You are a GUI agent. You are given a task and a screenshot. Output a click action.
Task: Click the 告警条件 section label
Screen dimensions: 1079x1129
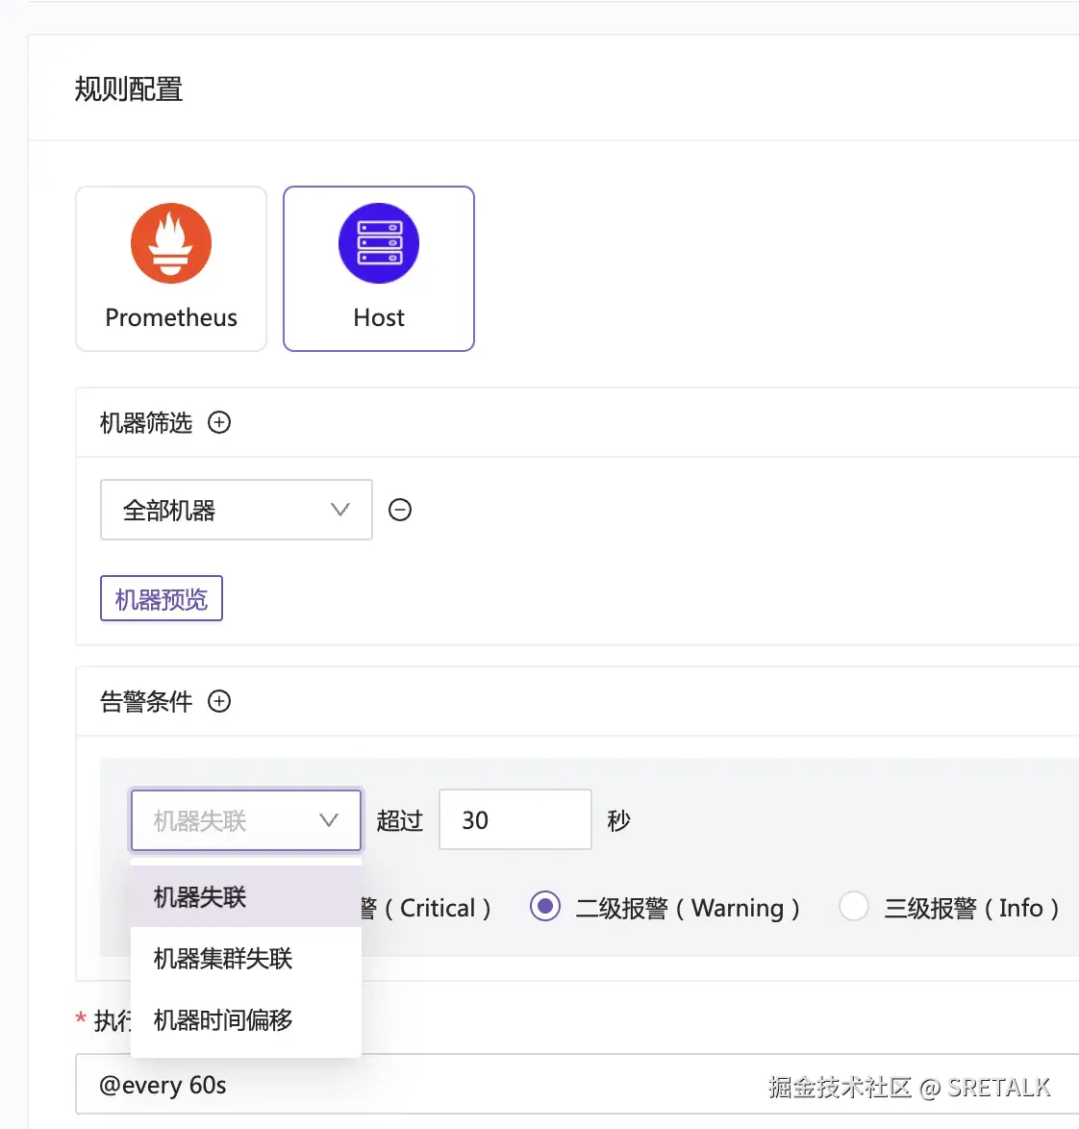pos(146,701)
